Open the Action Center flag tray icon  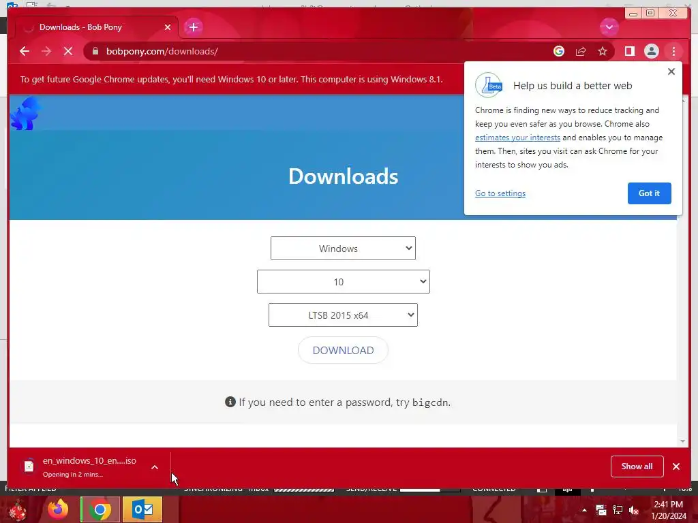[x=601, y=510]
